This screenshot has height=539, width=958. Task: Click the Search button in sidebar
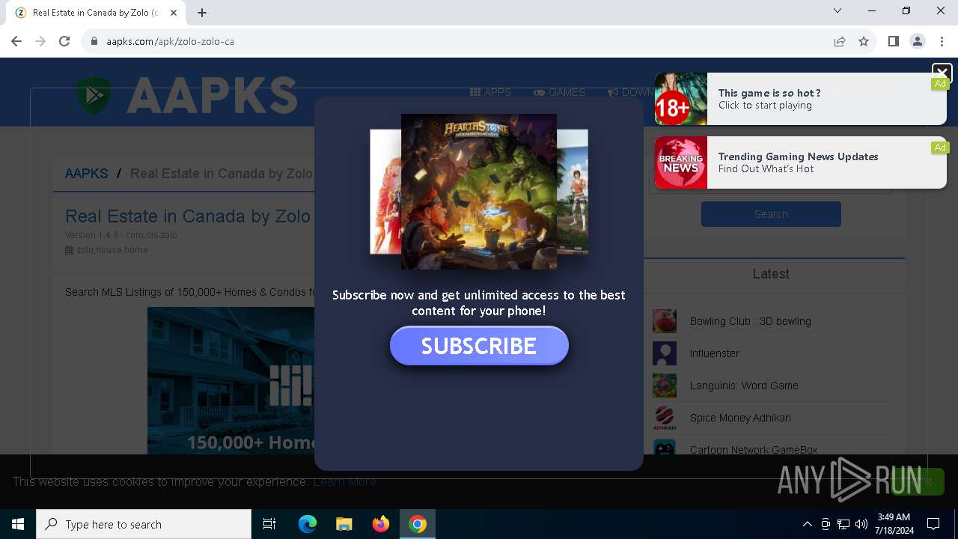pyautogui.click(x=771, y=214)
